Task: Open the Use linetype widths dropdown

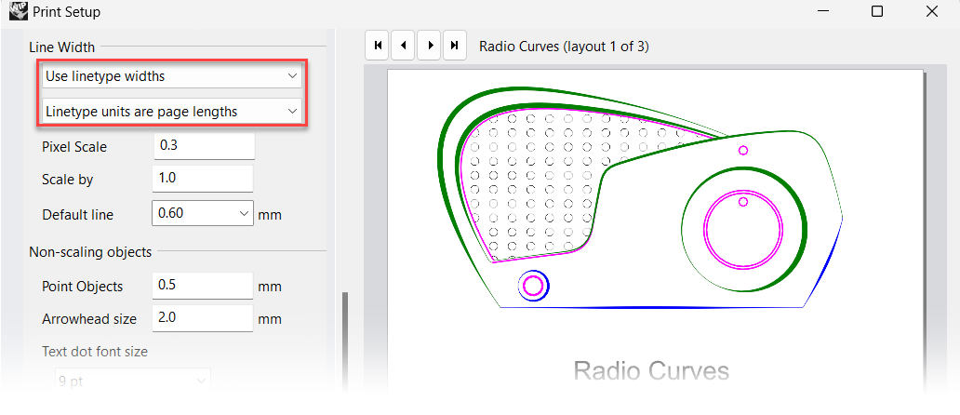Action: click(x=172, y=75)
